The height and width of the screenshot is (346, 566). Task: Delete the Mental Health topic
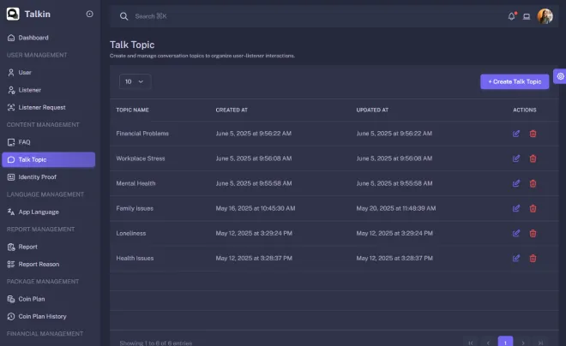tap(533, 183)
